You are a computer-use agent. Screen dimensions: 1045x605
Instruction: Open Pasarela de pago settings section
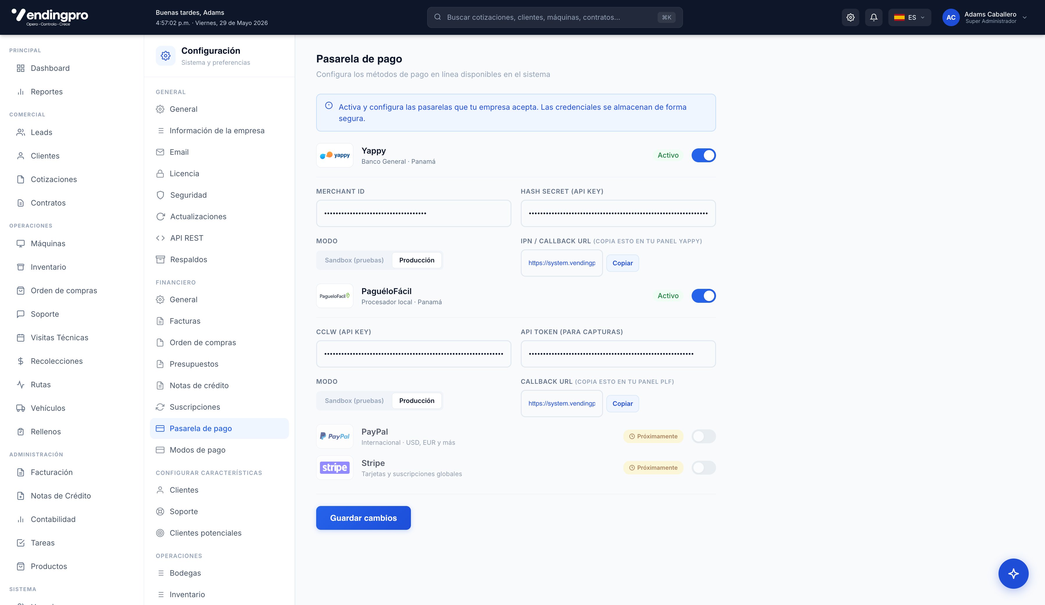tap(219, 428)
